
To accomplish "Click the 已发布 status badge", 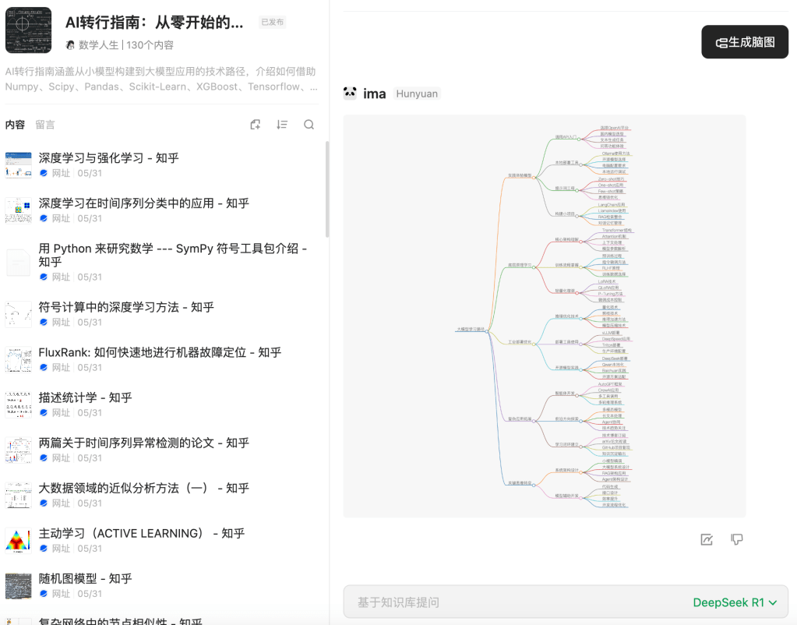I will point(272,23).
